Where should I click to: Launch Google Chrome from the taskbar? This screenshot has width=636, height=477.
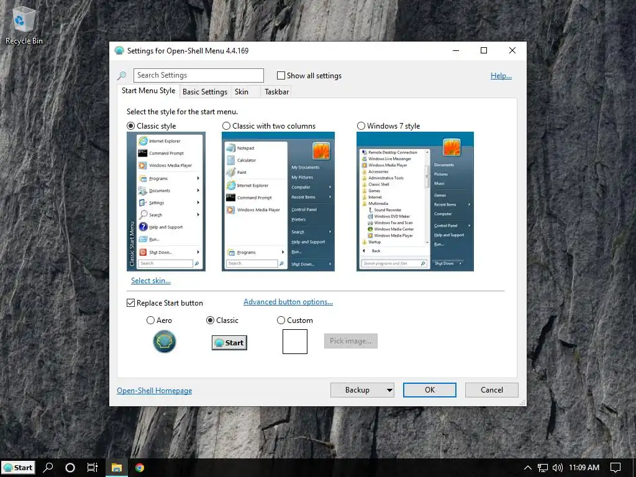click(140, 468)
